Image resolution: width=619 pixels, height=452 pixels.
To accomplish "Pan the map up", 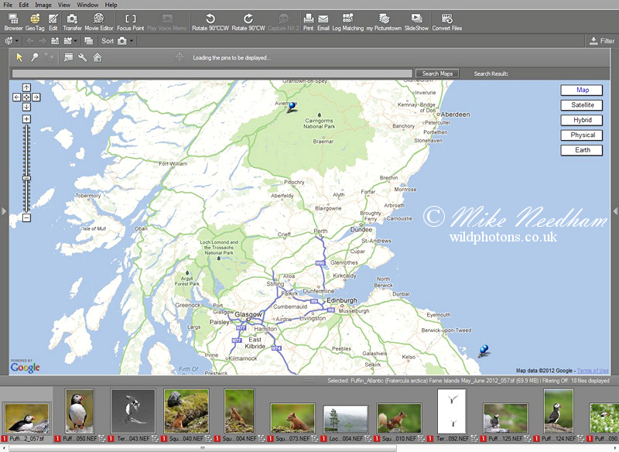I will pyautogui.click(x=26, y=87).
